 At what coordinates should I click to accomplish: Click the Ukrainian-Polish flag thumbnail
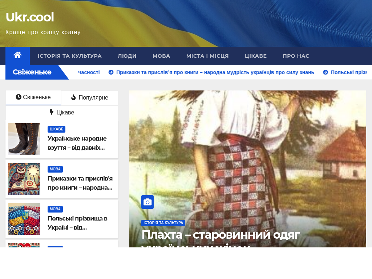[x=24, y=219]
